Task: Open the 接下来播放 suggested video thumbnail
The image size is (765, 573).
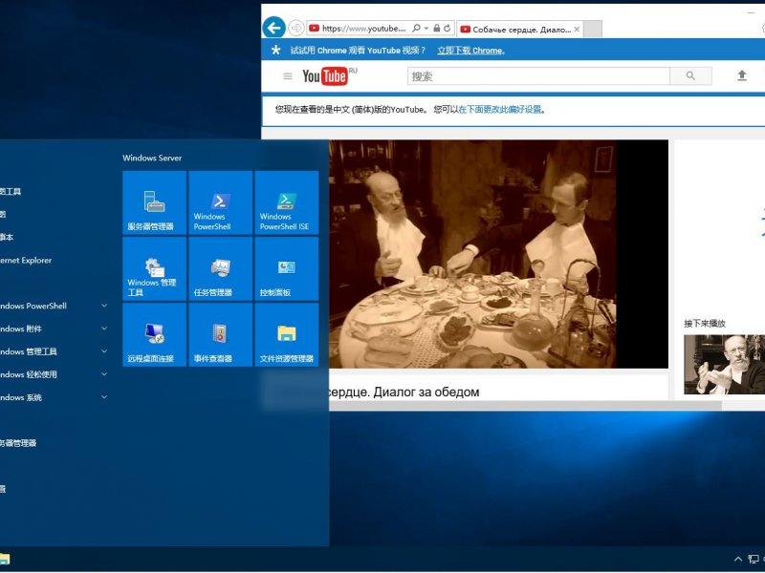Action: pyautogui.click(x=725, y=364)
